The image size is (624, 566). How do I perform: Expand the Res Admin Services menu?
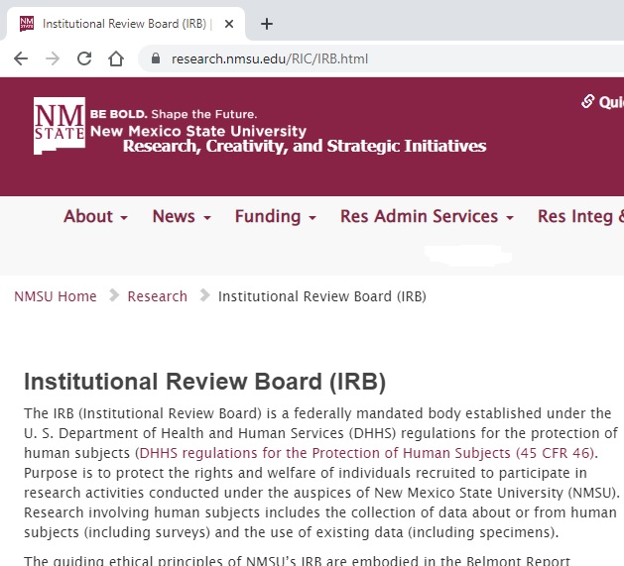click(x=427, y=217)
